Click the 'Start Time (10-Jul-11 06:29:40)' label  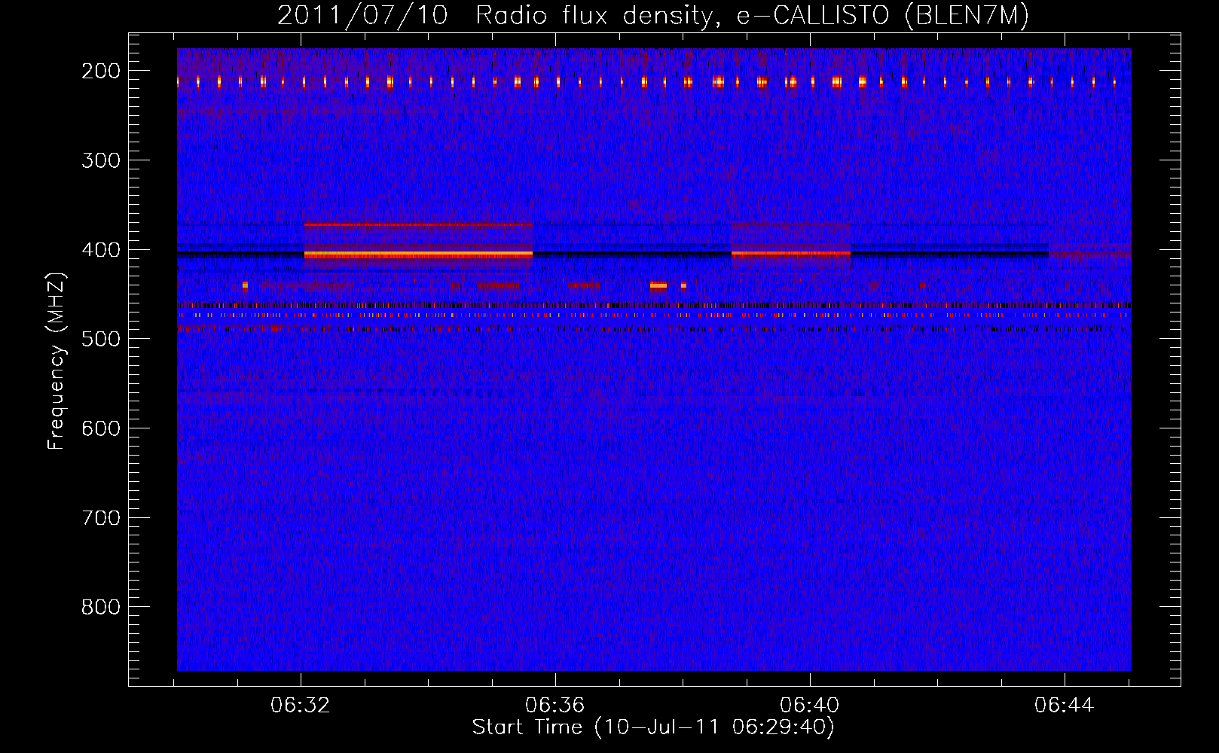653,727
